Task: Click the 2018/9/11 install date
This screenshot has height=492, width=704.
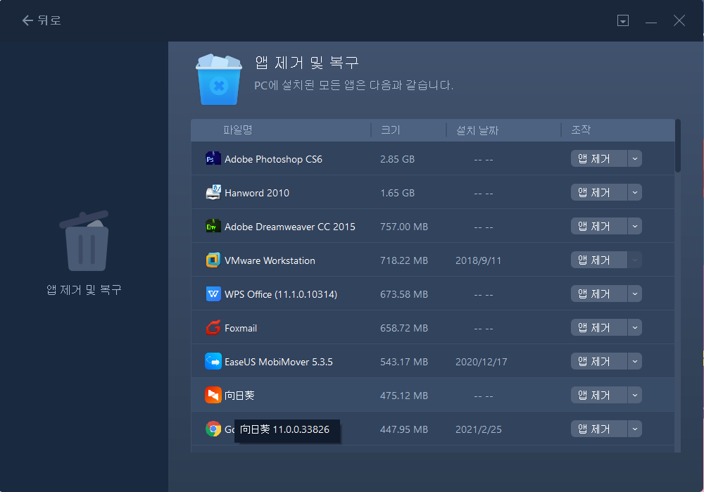Action: pos(478,261)
